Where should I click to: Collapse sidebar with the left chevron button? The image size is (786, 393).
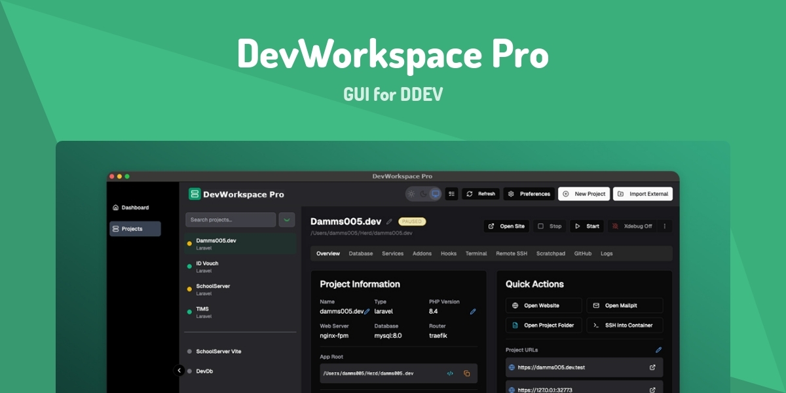click(179, 371)
